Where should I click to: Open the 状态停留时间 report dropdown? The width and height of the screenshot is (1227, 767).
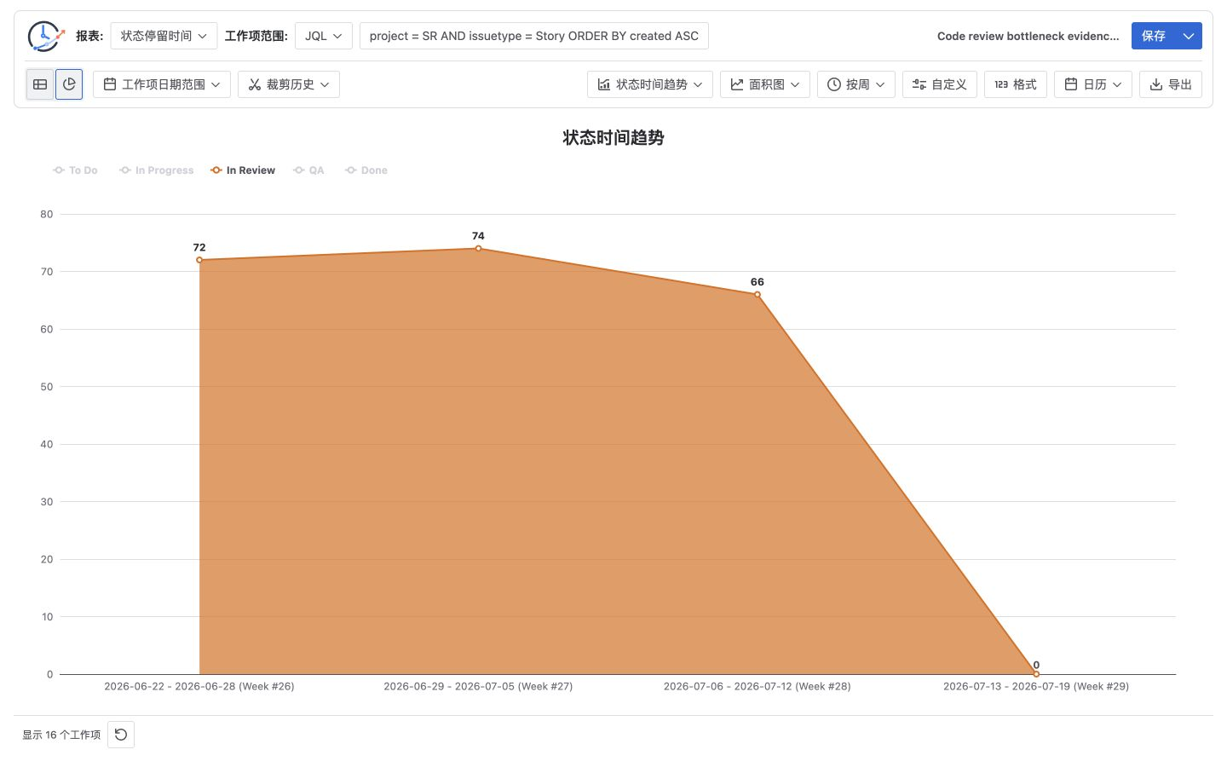(164, 36)
